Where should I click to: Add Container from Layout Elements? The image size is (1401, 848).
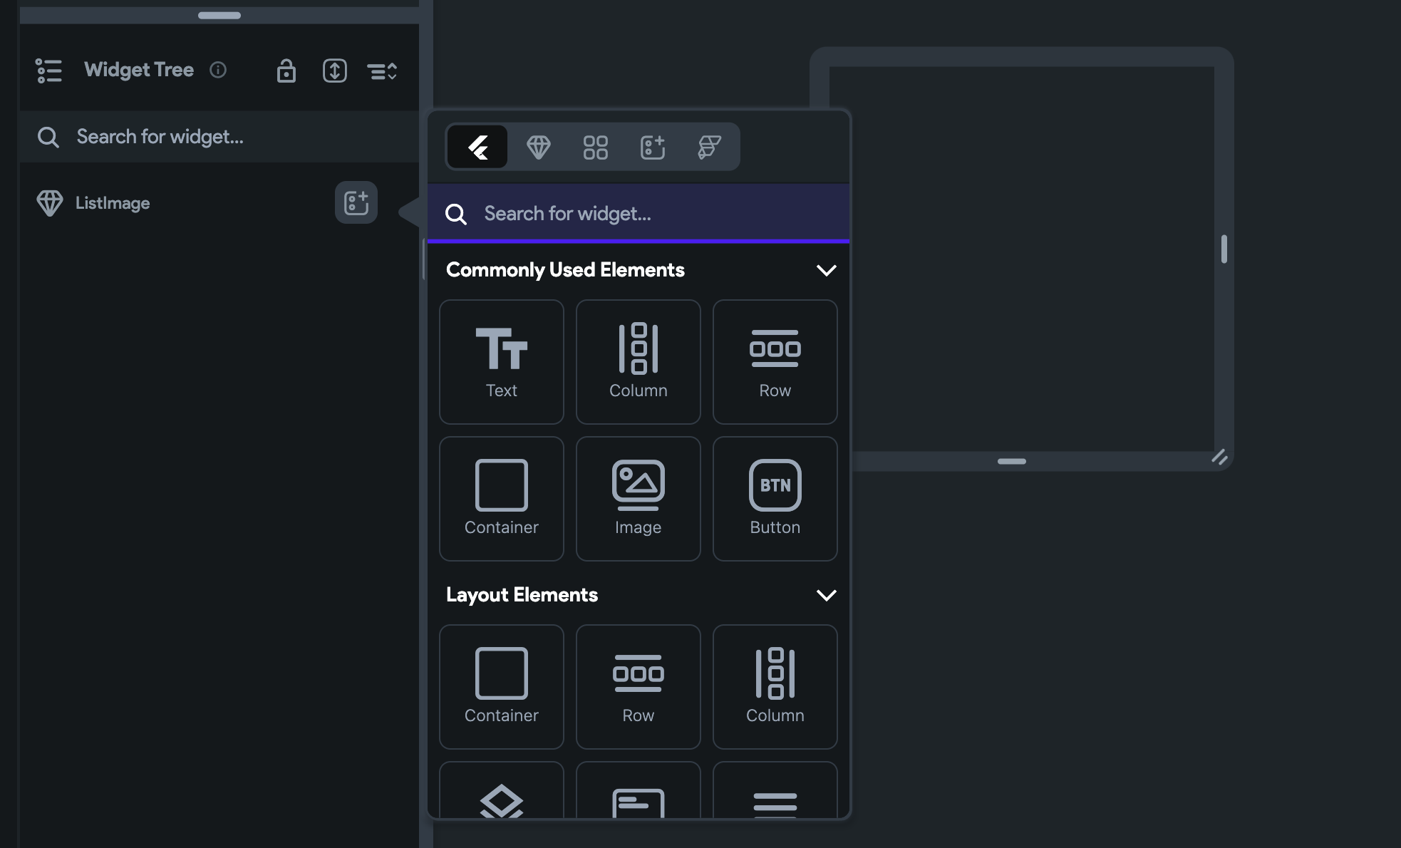pyautogui.click(x=501, y=687)
